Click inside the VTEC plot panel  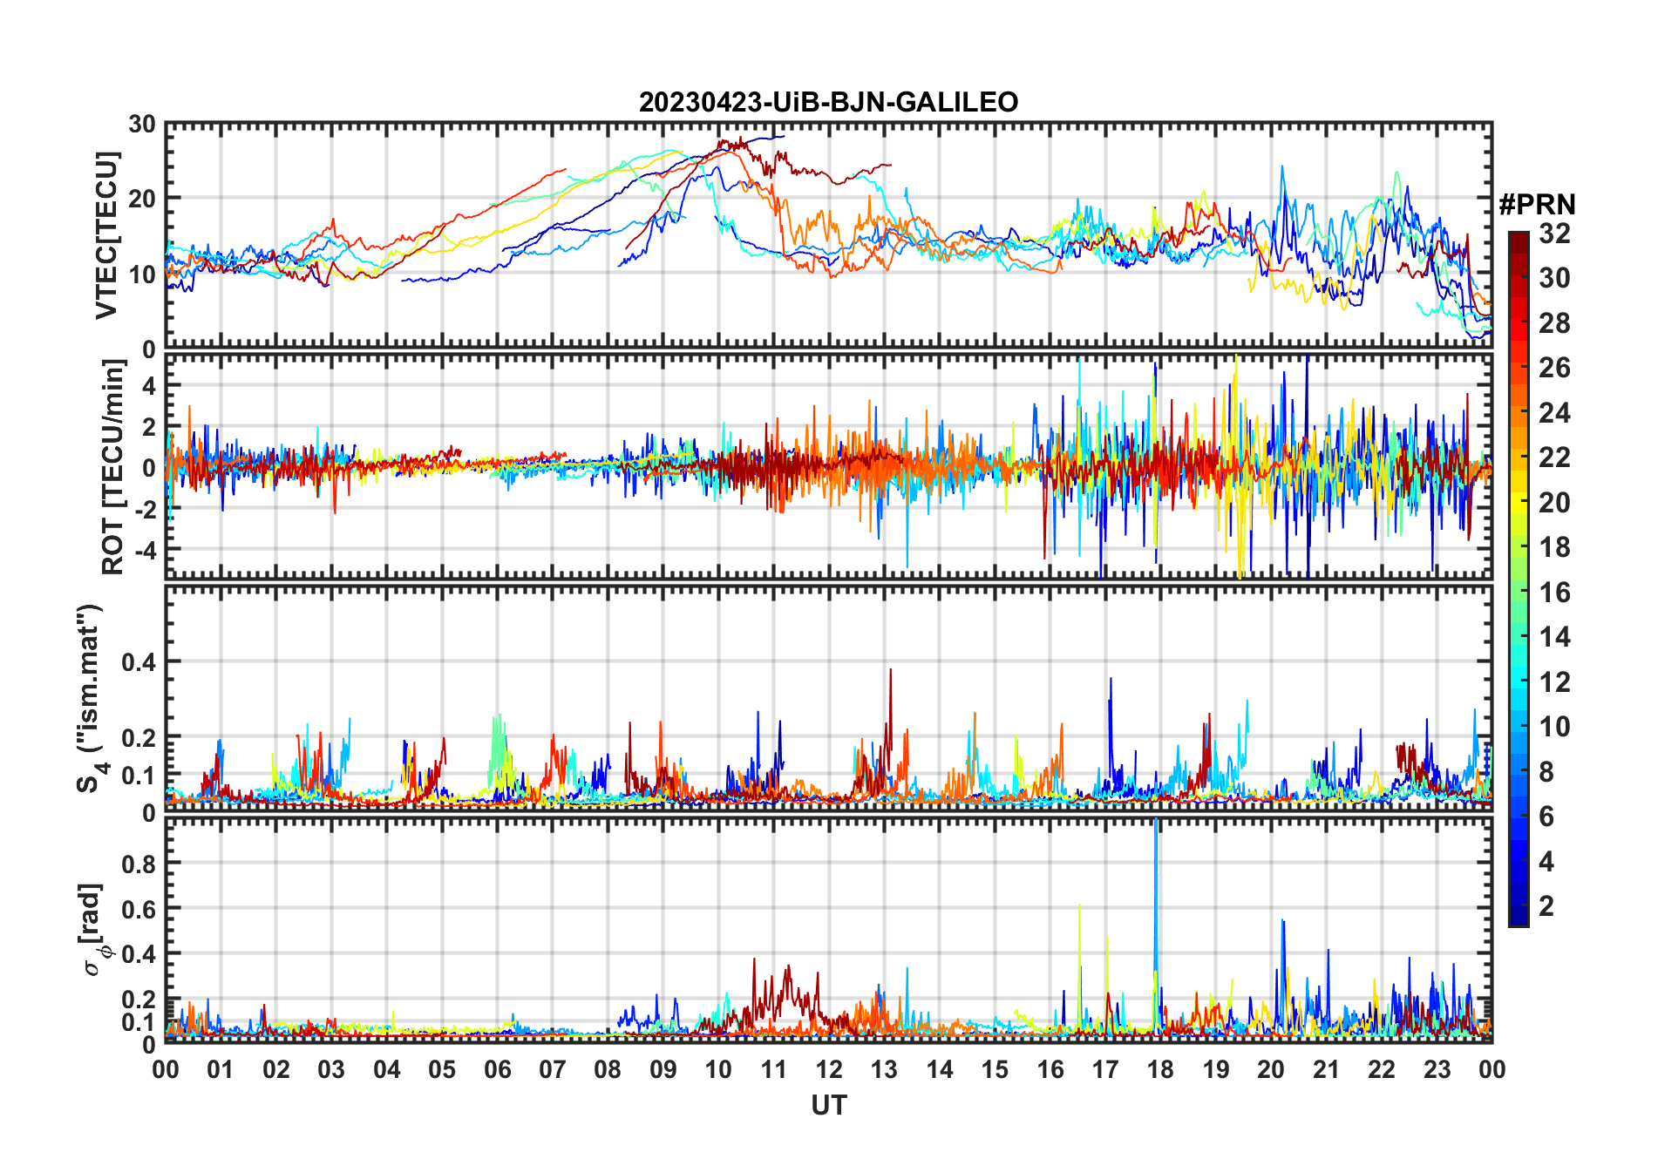[x=828, y=236]
